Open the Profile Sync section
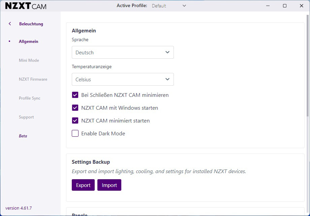The height and width of the screenshot is (216, 310). (x=29, y=98)
